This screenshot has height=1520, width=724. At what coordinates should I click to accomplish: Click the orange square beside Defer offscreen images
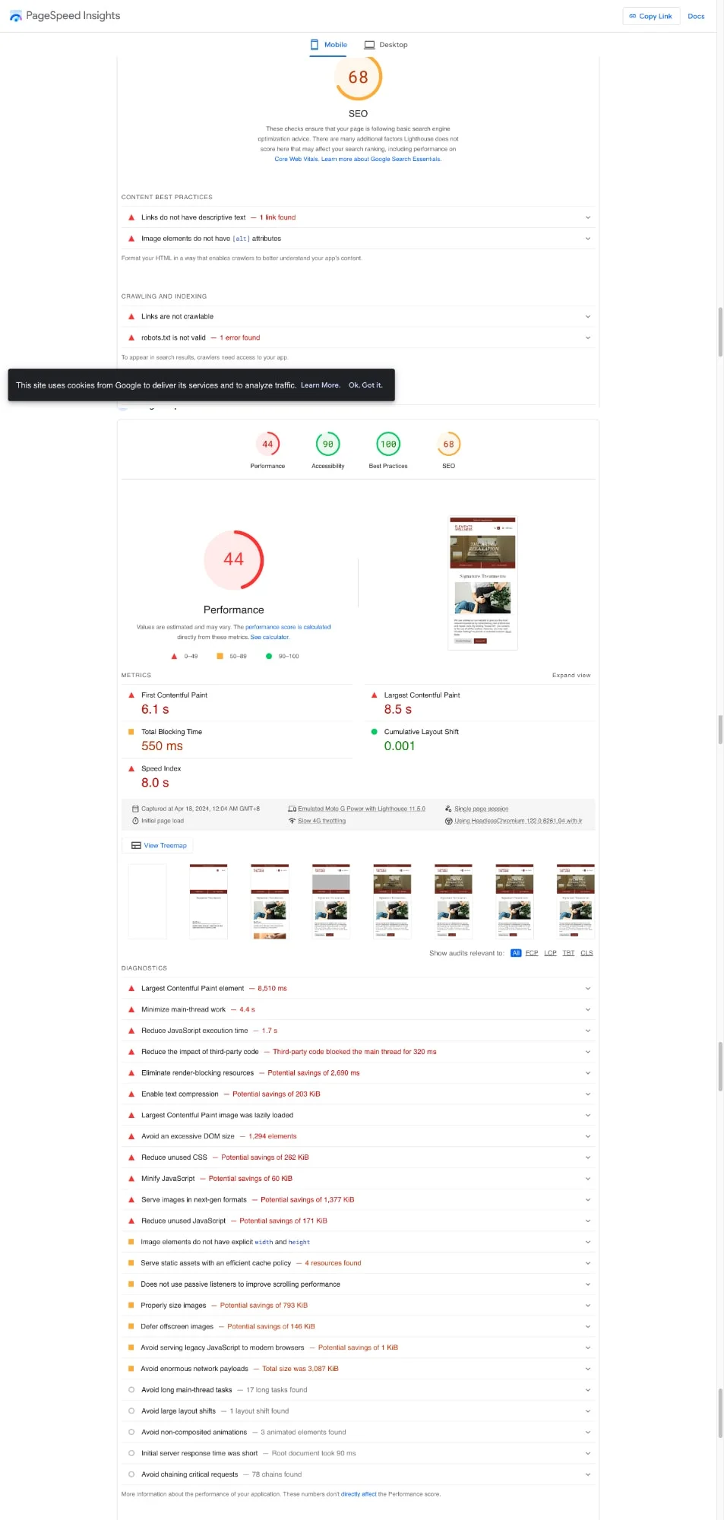[x=131, y=1326]
